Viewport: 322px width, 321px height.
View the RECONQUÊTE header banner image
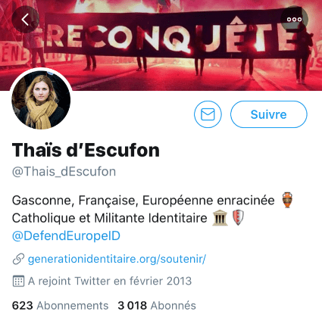(x=161, y=45)
